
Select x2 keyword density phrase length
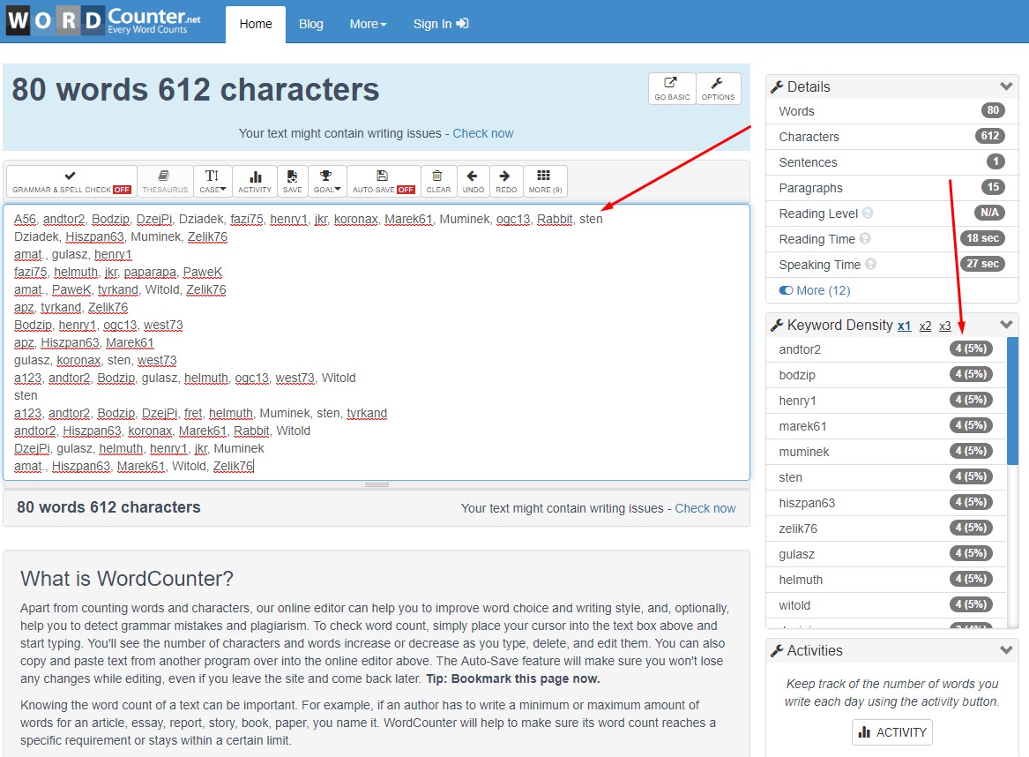pyautogui.click(x=925, y=326)
